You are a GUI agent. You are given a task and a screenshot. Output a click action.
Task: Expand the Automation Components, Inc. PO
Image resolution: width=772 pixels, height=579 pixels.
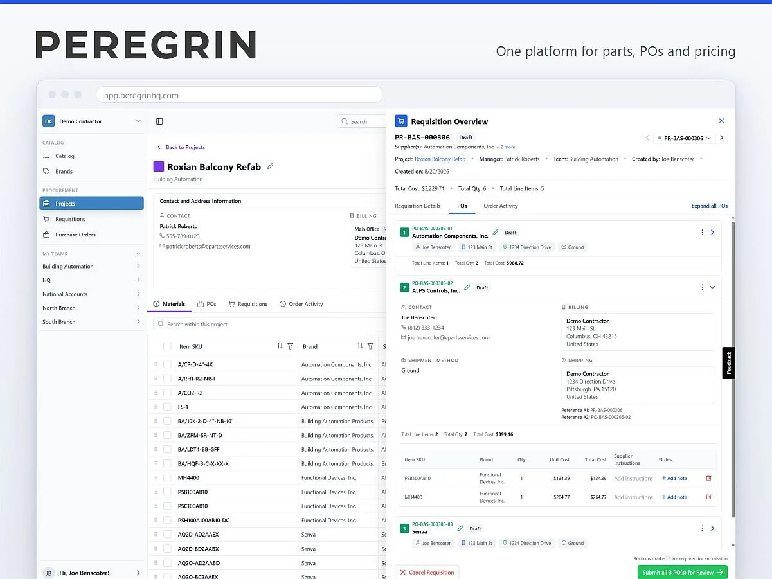(x=712, y=233)
